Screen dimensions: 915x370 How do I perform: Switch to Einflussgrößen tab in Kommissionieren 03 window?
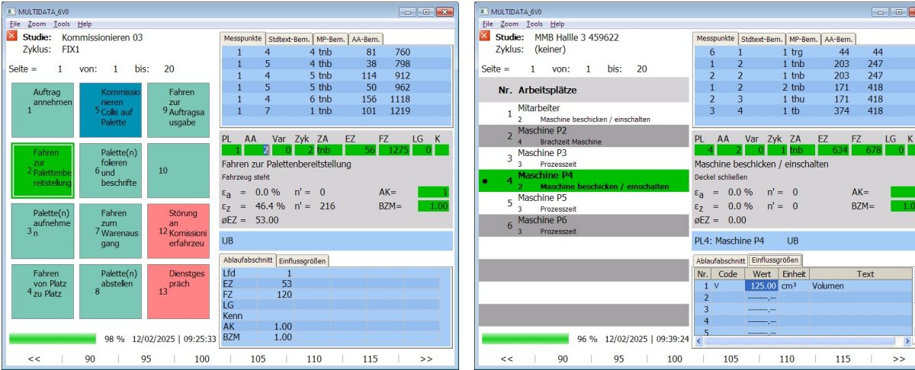(x=302, y=260)
